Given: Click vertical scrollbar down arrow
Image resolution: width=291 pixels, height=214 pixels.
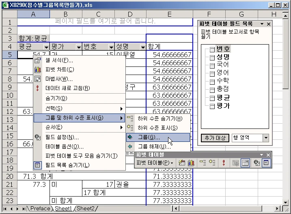Looking at the screenshot, I should click(x=286, y=202).
